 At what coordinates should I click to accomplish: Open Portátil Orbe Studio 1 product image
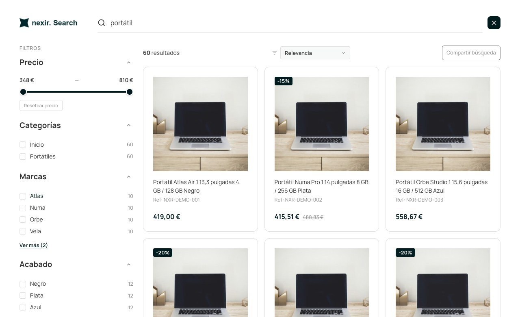(x=443, y=124)
